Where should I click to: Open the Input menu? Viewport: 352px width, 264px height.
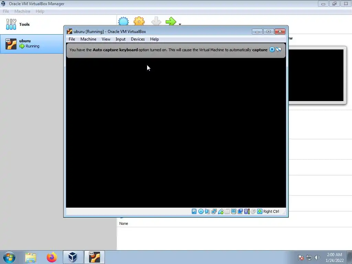[121, 39]
